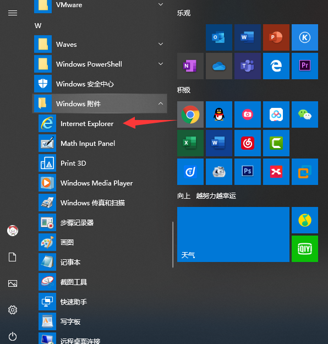Viewport: 328px width, 344px height.
Task: Open Windows 安全中心
Action: click(100, 84)
